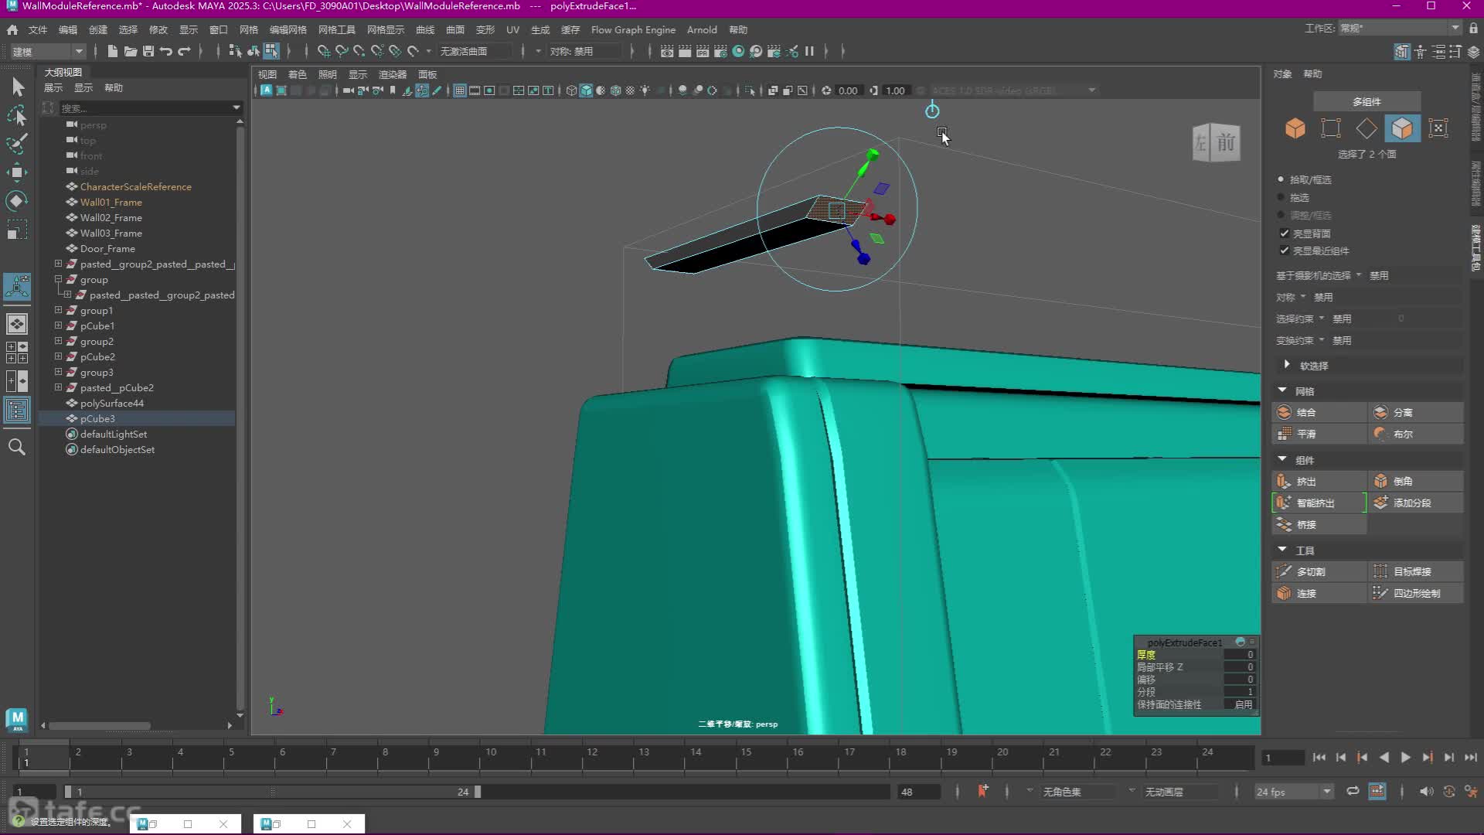Expand group1 in the outliner

pyautogui.click(x=58, y=310)
